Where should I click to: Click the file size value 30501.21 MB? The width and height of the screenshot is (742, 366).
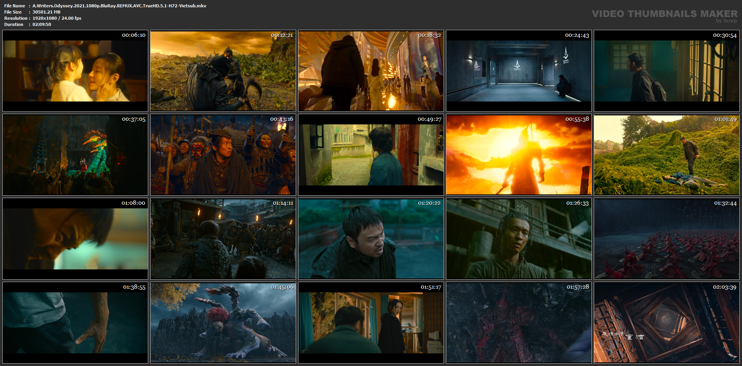[46, 12]
